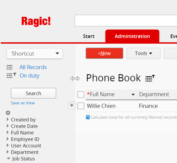The height and width of the screenshot is (163, 177).
Task: Click the Search button in sidebar
Action: click(x=33, y=93)
